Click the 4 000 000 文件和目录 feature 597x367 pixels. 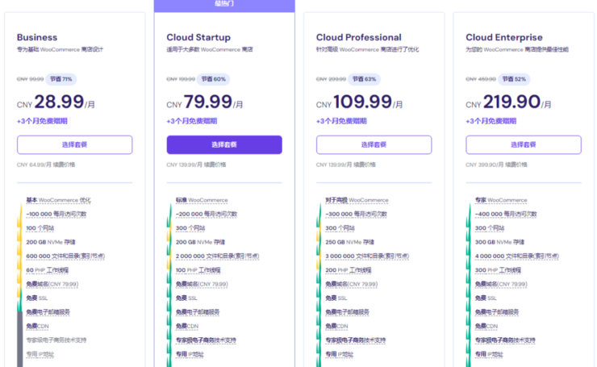[x=516, y=256]
